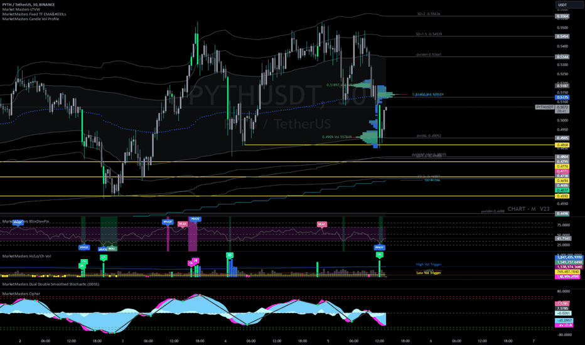
Task: Click the Low Vol Trigger label
Action: pos(428,273)
